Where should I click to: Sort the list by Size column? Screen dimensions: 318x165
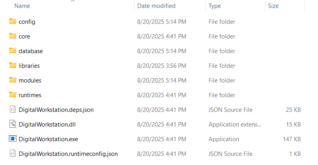click(x=273, y=6)
